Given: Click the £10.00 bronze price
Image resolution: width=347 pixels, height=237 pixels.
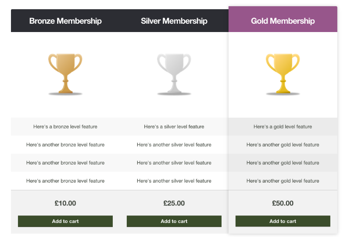Looking at the screenshot, I should tap(65, 203).
